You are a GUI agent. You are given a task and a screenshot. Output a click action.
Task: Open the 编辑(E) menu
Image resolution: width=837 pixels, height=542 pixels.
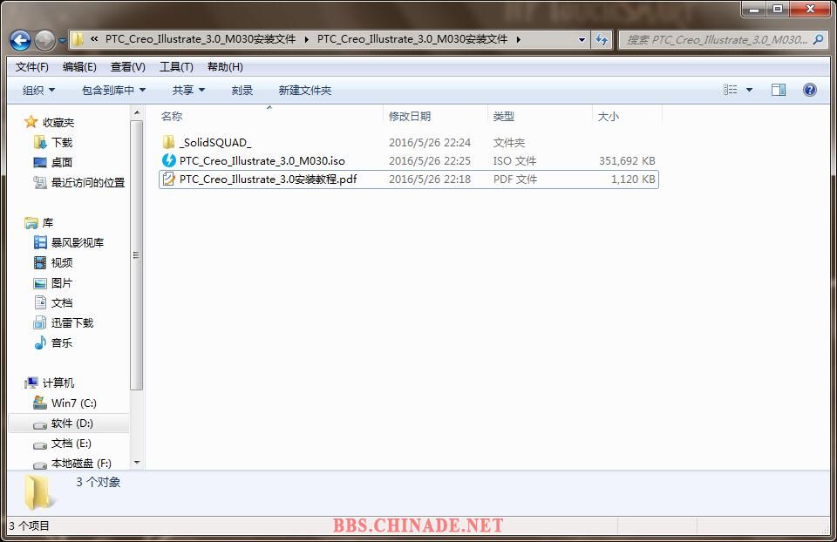tap(79, 67)
